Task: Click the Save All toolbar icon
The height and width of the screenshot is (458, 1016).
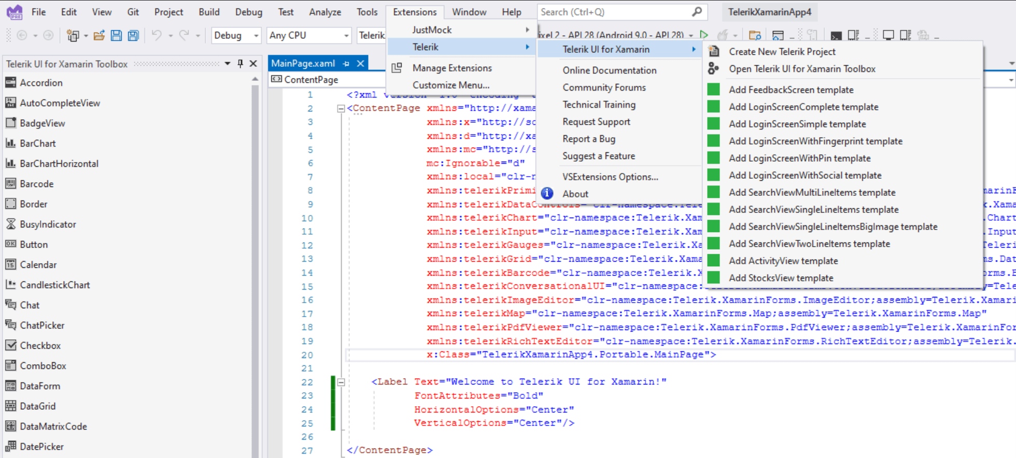Action: click(x=133, y=35)
